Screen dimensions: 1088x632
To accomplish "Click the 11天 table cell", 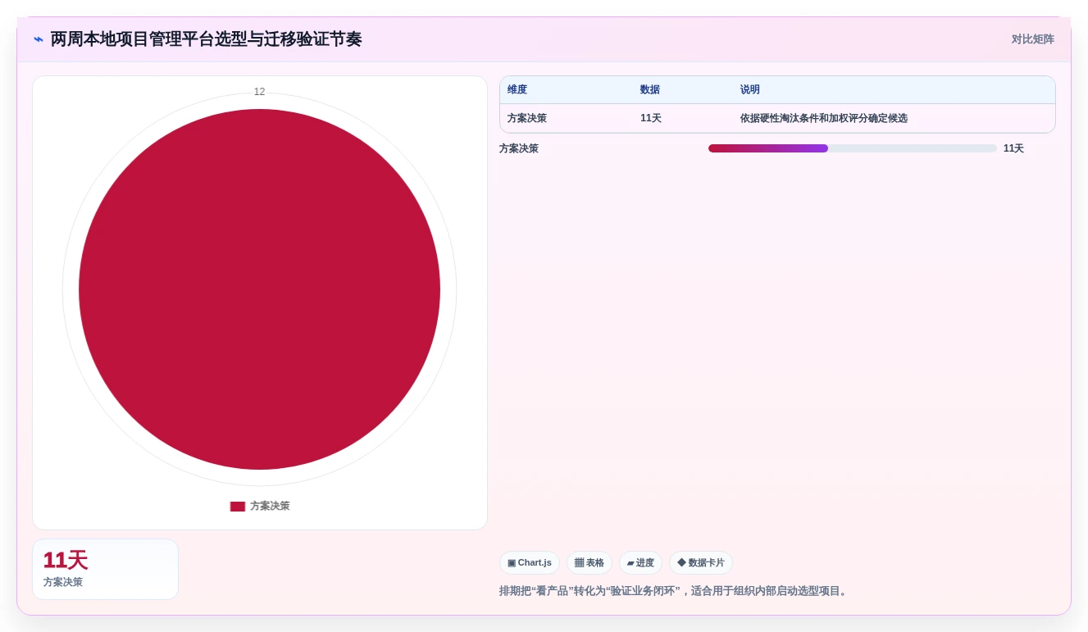I will (651, 118).
